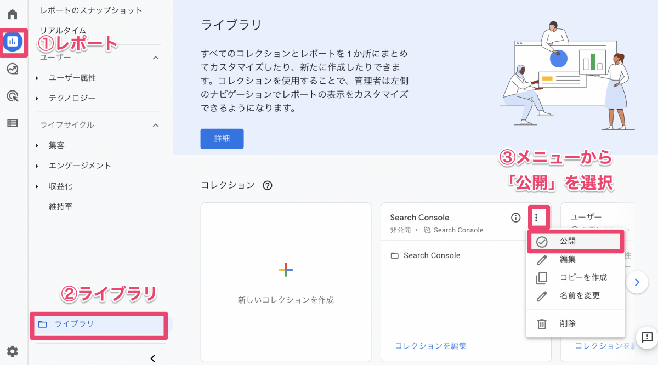Open the Advertising icon in left rail
This screenshot has width=658, height=365.
12,96
